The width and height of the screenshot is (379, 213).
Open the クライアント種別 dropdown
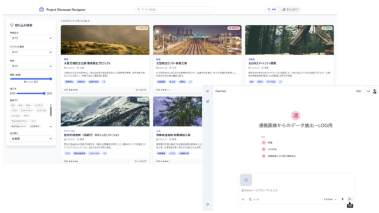tap(31, 52)
